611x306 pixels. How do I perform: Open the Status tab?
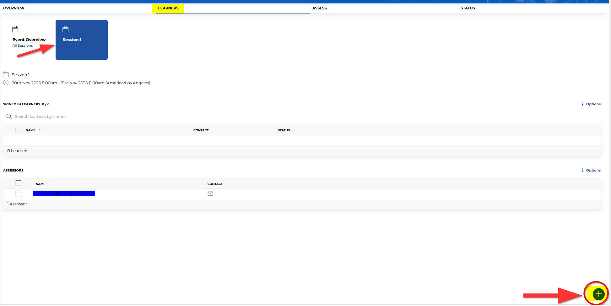click(x=468, y=8)
